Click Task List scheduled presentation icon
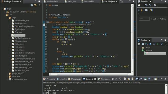This screenshot has height=94, width=168. pos(150,5)
